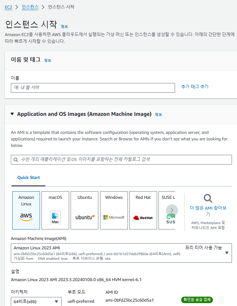This screenshot has width=237, height=306.
Task: Open 정보 link next to 인스턴스 시작
Action: [x=64, y=26]
